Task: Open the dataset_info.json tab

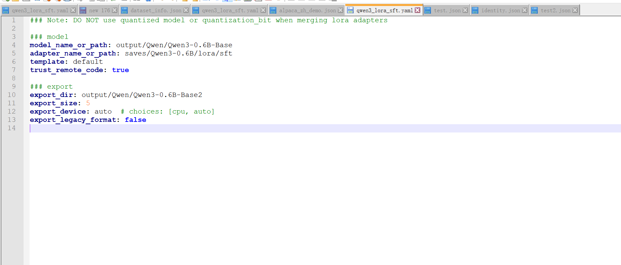Action: (156, 10)
